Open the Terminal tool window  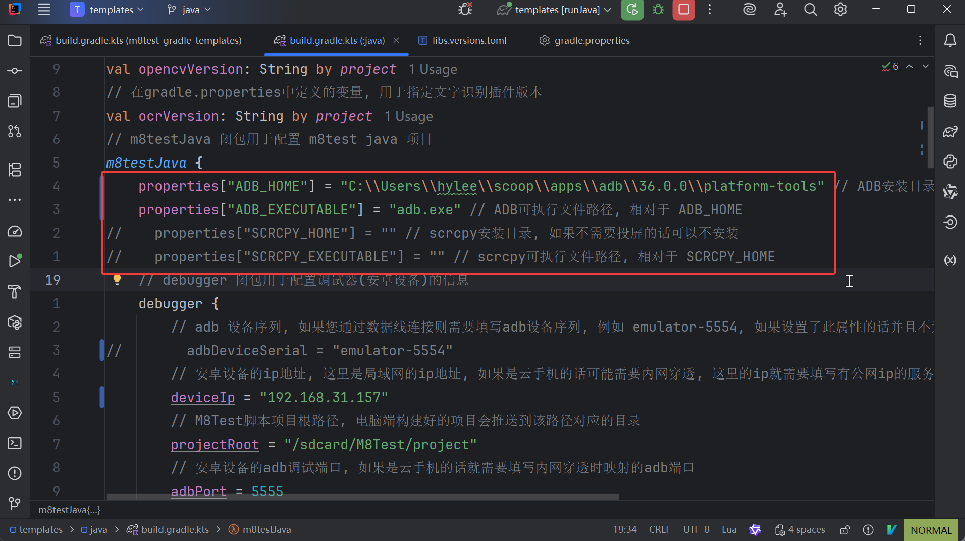click(x=15, y=443)
